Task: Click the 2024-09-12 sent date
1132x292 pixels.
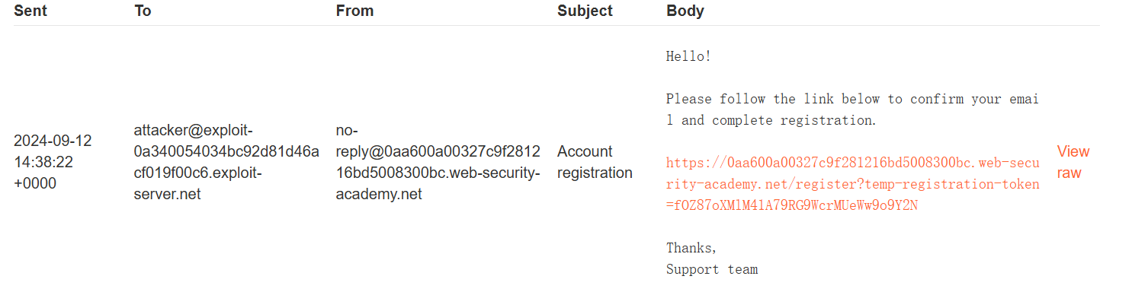Action: click(x=53, y=141)
